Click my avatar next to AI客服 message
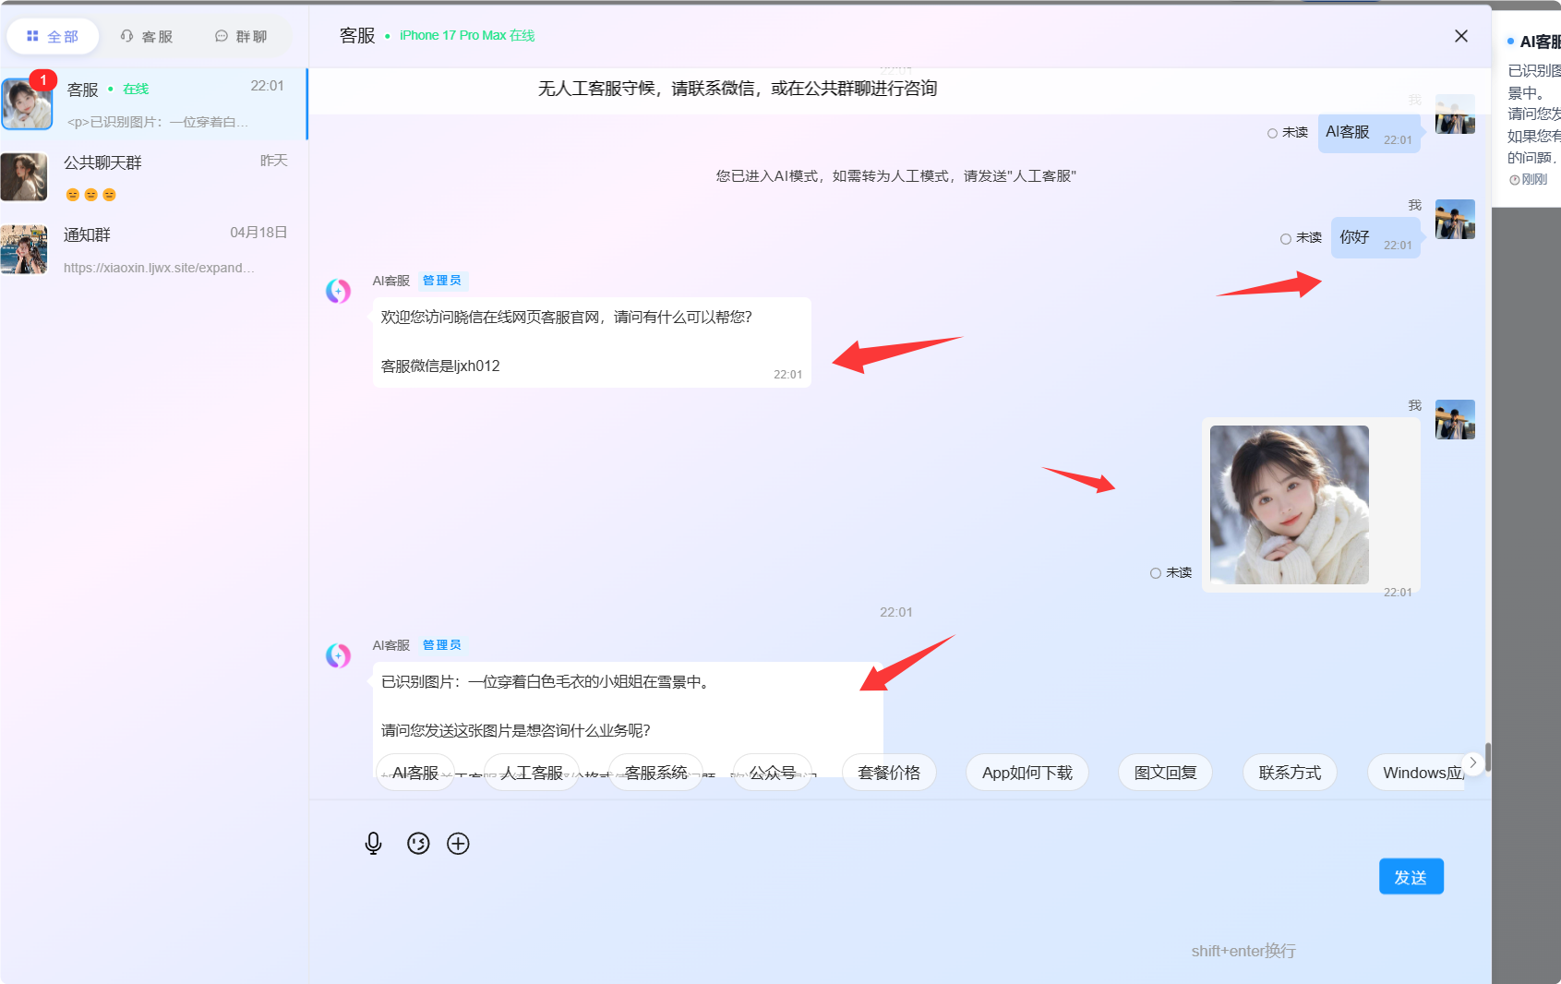The width and height of the screenshot is (1561, 984). [x=1455, y=114]
